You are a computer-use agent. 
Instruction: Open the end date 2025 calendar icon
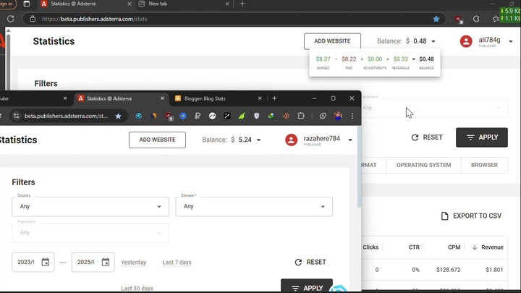click(x=106, y=262)
